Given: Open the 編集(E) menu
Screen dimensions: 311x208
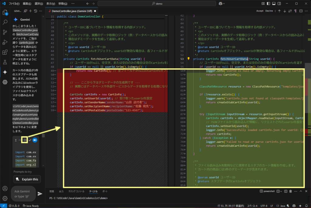Looking at the screenshot, I should tap(27, 4).
